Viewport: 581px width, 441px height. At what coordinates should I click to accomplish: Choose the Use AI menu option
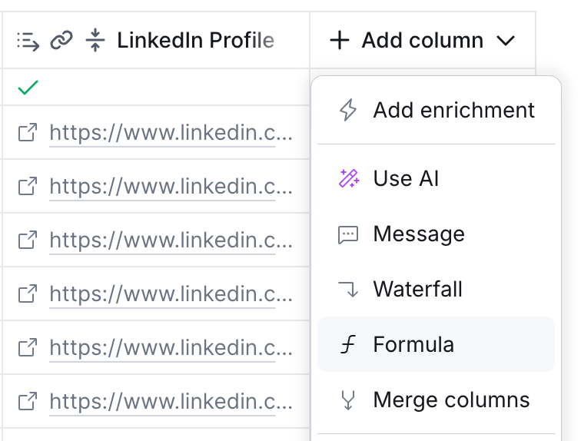tap(406, 179)
